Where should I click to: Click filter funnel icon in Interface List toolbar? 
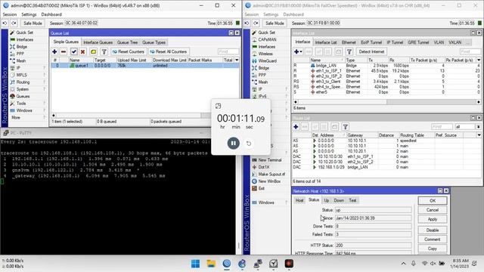(349, 52)
